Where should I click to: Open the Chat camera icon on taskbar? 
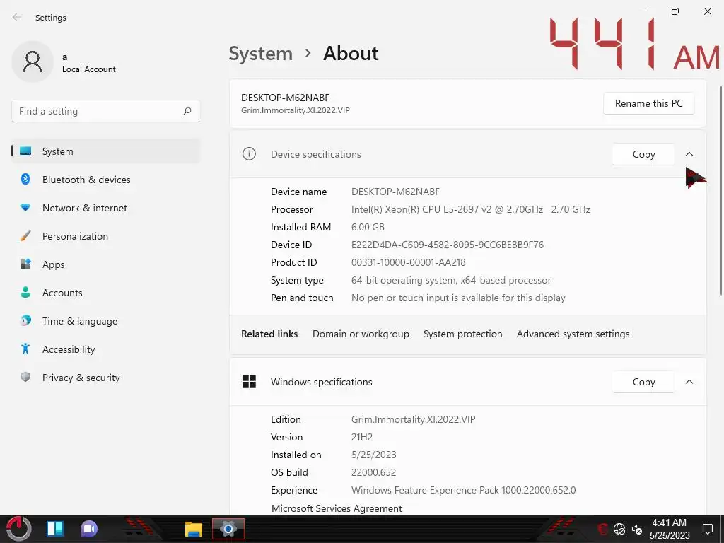click(x=89, y=529)
